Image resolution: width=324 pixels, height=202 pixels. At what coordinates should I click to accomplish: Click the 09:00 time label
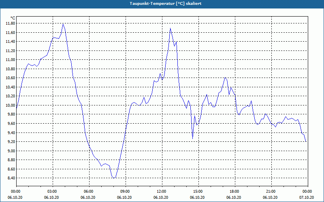pyautogui.click(x=126, y=191)
